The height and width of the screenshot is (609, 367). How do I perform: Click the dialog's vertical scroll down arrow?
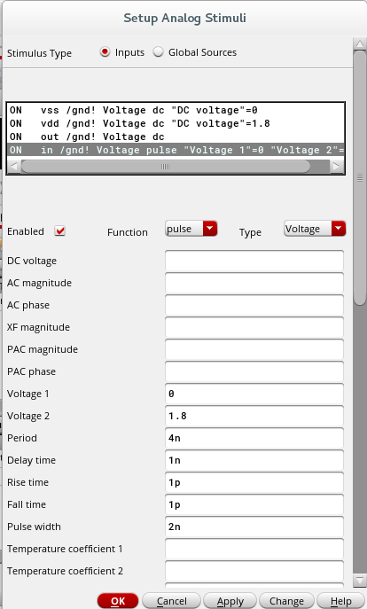click(x=360, y=581)
